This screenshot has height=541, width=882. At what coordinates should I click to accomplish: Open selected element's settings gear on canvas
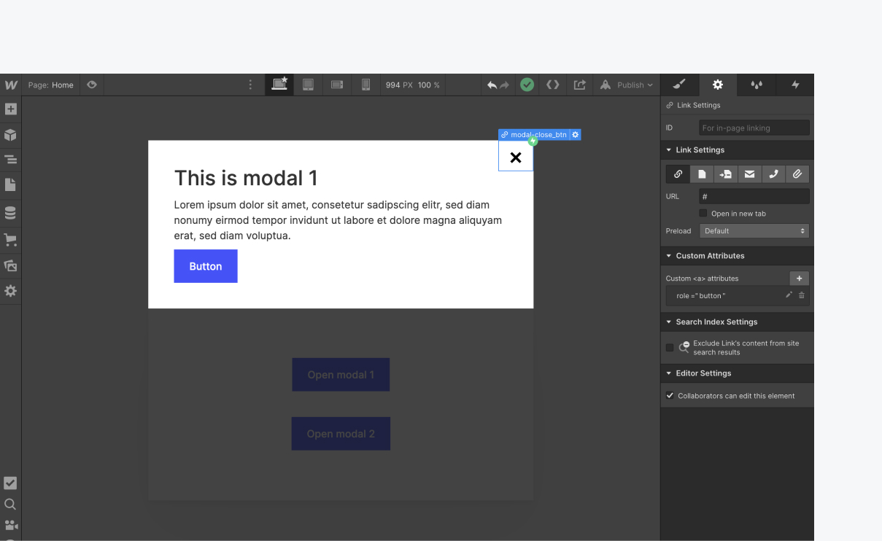pyautogui.click(x=576, y=135)
